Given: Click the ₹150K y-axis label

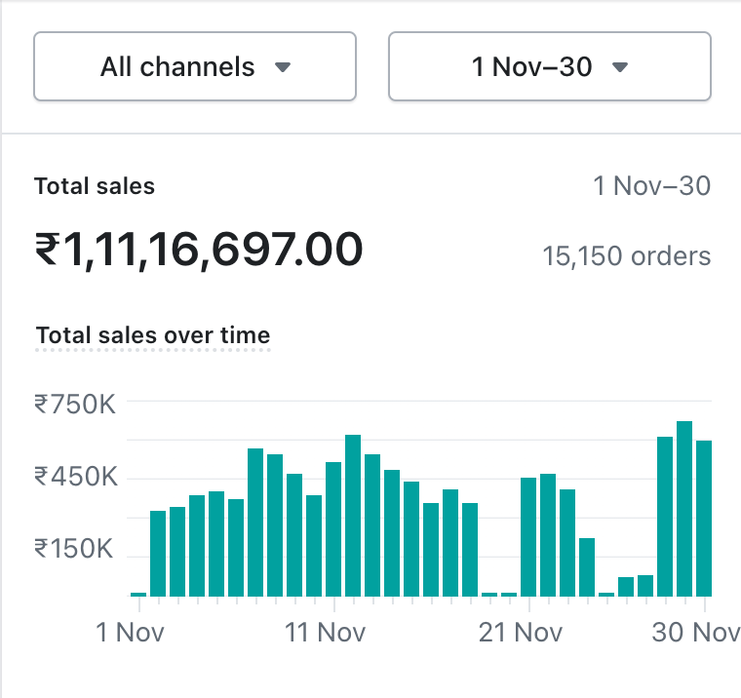Looking at the screenshot, I should coord(75,550).
